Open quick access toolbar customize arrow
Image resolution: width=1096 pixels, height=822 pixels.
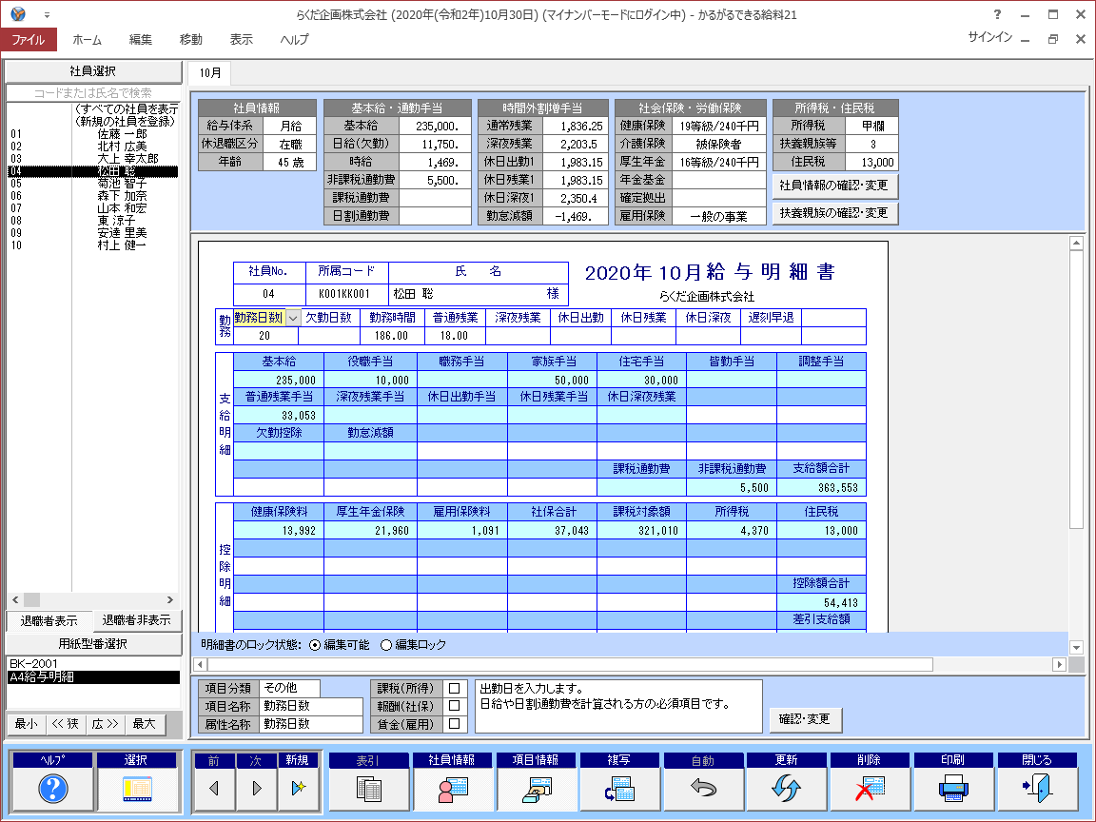click(47, 14)
